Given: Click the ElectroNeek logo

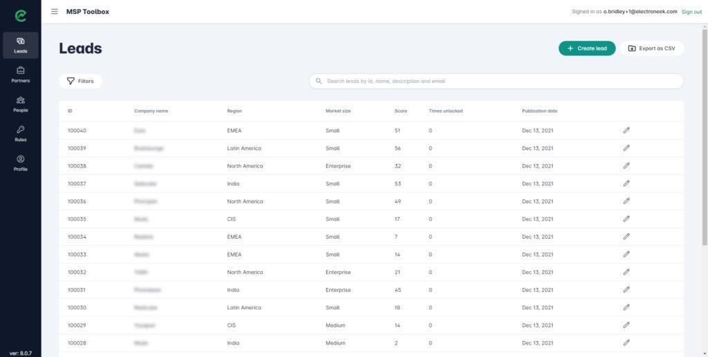Looking at the screenshot, I should [x=20, y=15].
